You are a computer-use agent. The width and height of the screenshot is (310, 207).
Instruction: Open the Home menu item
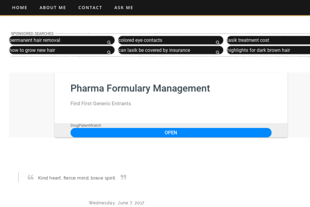click(20, 8)
